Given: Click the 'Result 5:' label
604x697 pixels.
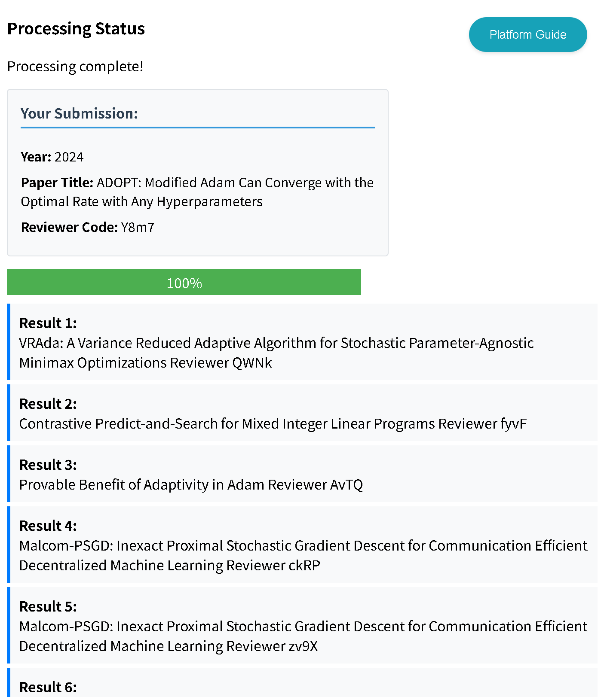Looking at the screenshot, I should [48, 606].
